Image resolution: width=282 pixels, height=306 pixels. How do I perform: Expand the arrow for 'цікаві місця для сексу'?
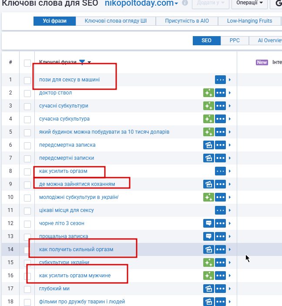tap(230, 210)
